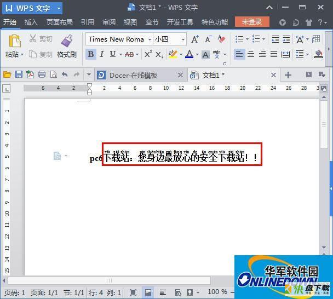Activate the Format Painter brush
333x299 pixels.
67,41
